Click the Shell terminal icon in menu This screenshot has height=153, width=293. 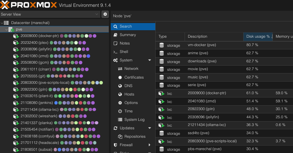(115, 52)
